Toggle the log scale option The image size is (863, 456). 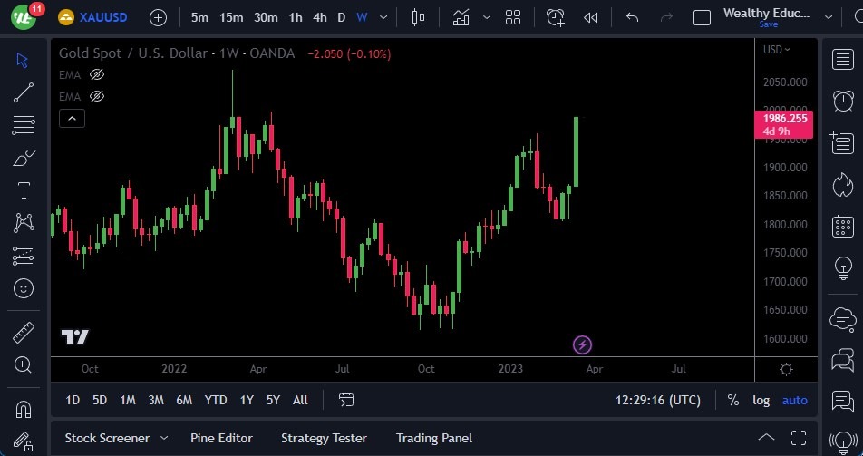(x=761, y=400)
